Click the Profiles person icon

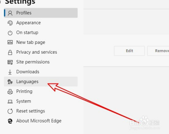tap(10, 13)
